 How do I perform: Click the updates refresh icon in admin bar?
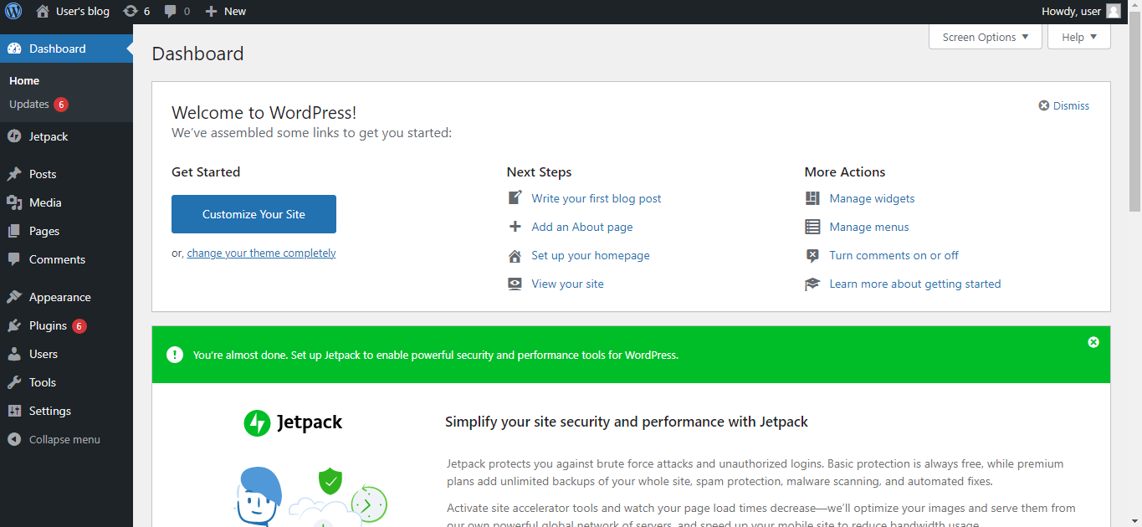(x=131, y=11)
